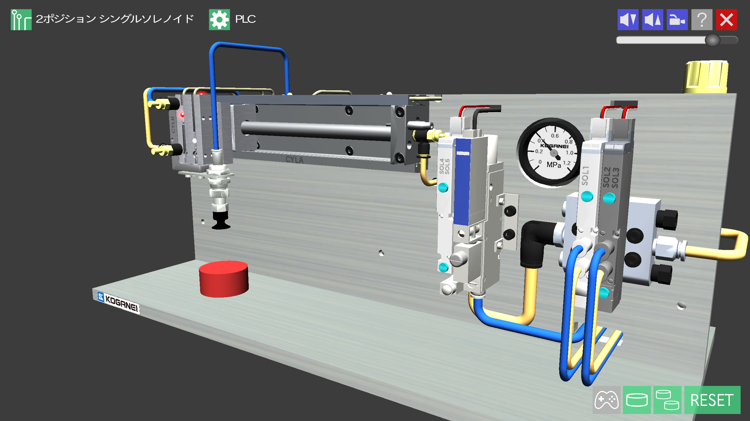Toggle the SOL4 SOL5 upper cyan button
This screenshot has width=750, height=421.
tap(443, 187)
